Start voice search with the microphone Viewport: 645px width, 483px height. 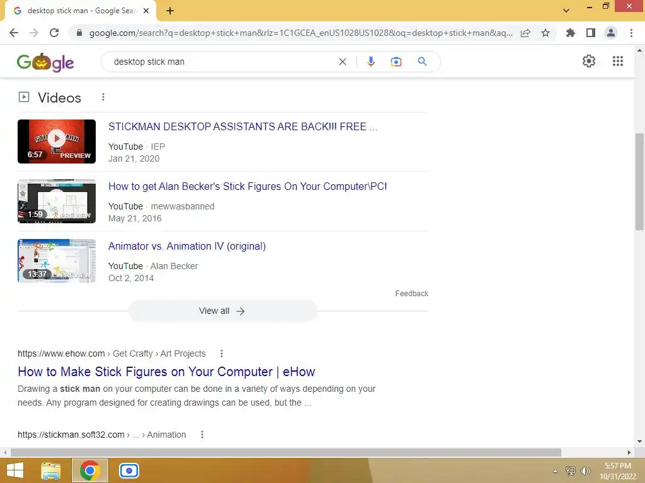tap(370, 62)
